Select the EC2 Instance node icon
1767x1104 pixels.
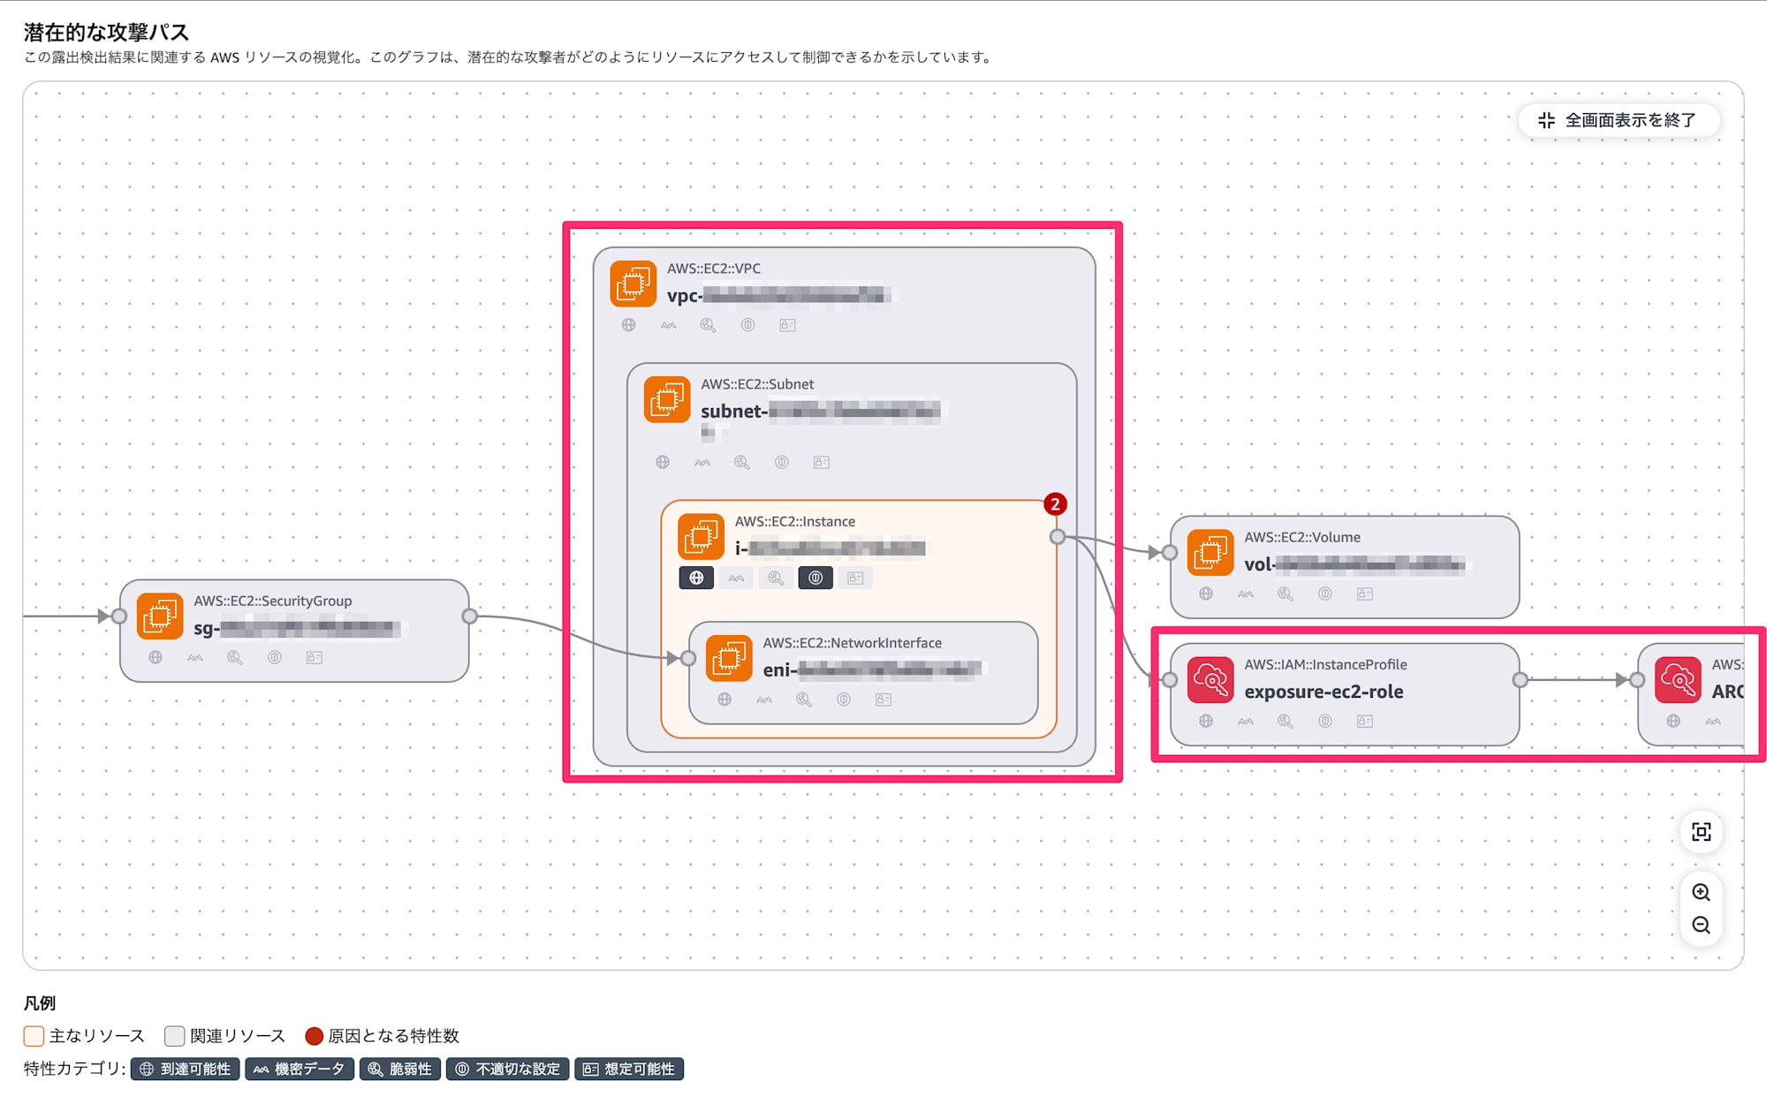[x=701, y=536]
